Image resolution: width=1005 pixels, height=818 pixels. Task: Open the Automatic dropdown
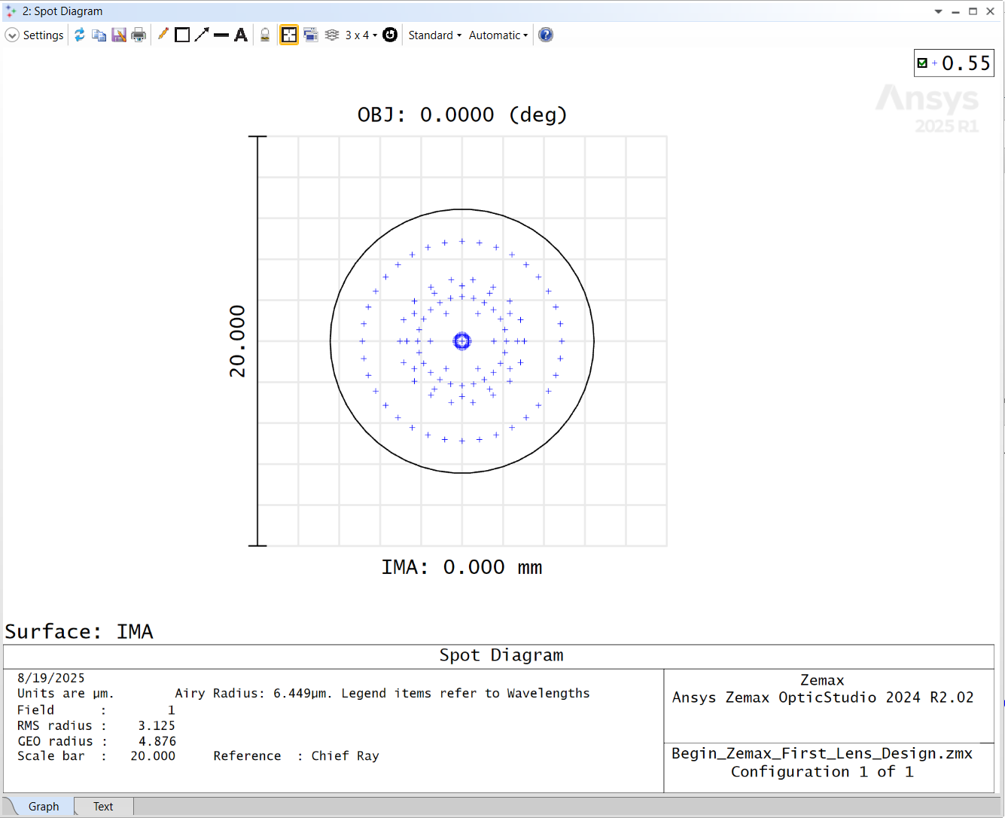(497, 35)
